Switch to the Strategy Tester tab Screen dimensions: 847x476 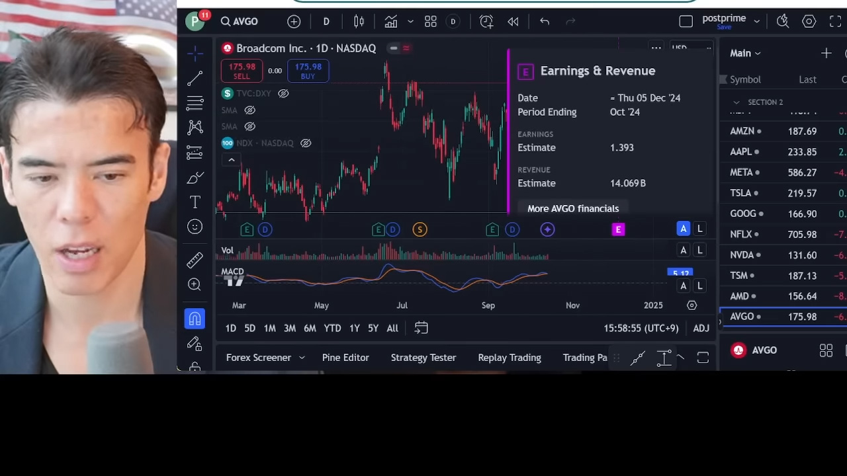[423, 358]
